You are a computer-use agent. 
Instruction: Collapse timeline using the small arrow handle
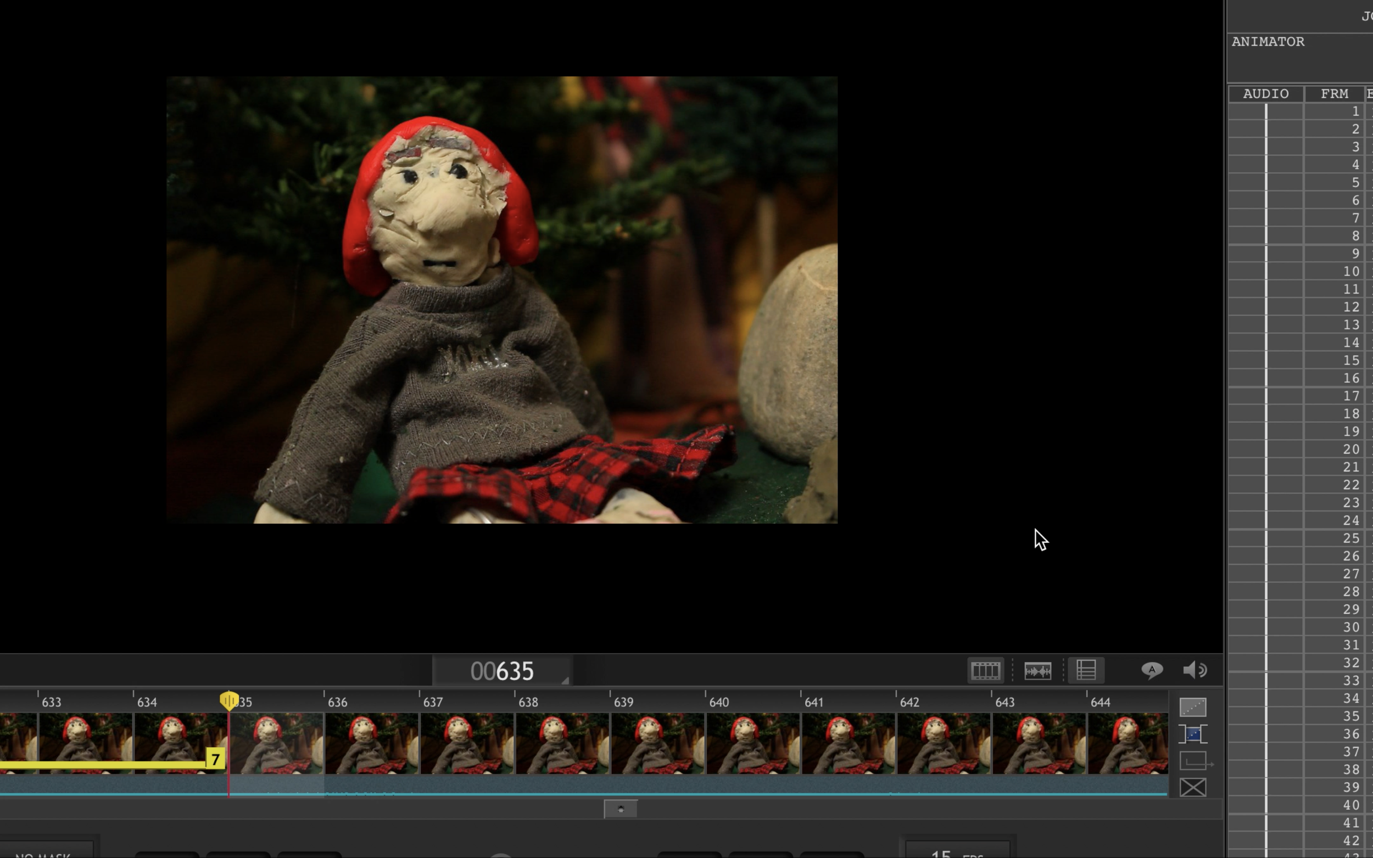[x=621, y=809]
